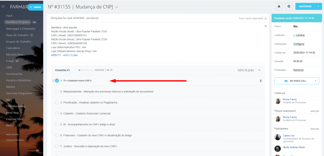The height and width of the screenshot is (156, 324).
Task: Click the 'Configurar' automation link
Action: click(x=299, y=44)
